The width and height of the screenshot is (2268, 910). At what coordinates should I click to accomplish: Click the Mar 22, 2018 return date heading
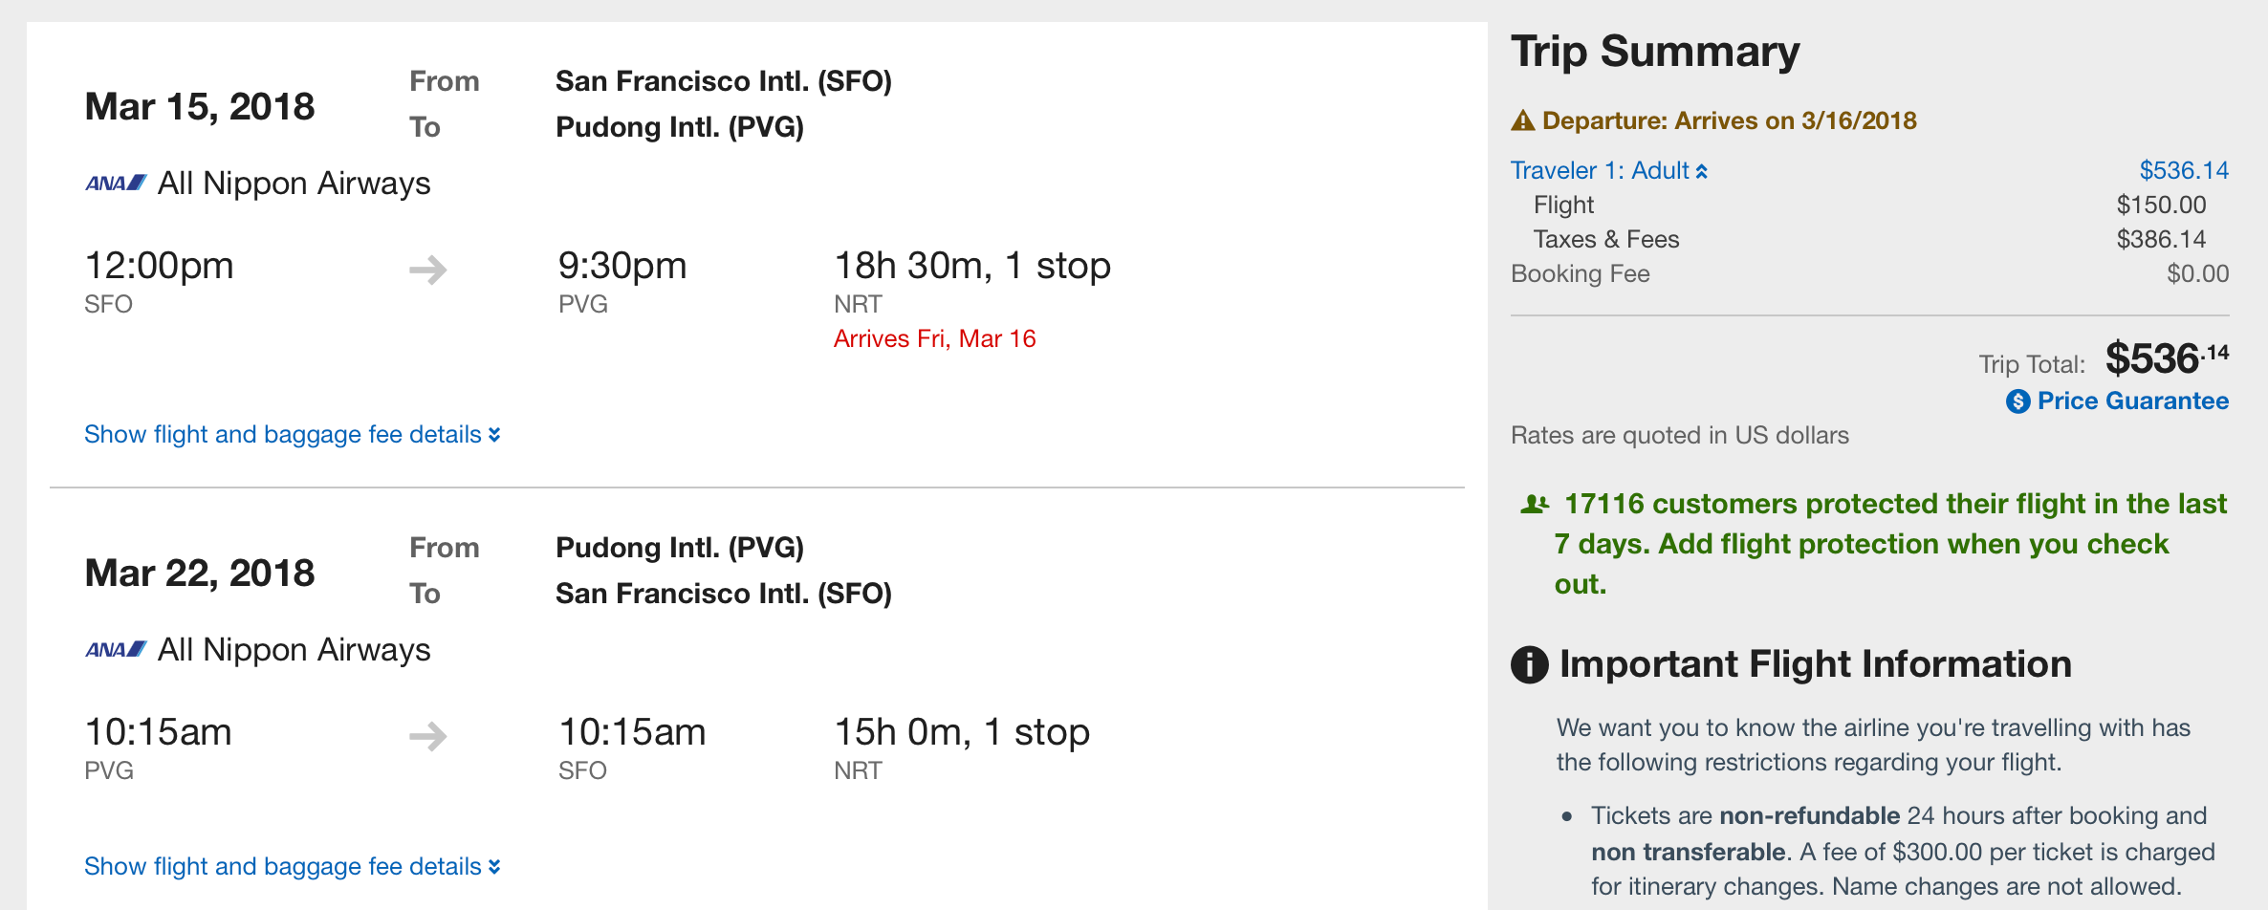(x=199, y=573)
